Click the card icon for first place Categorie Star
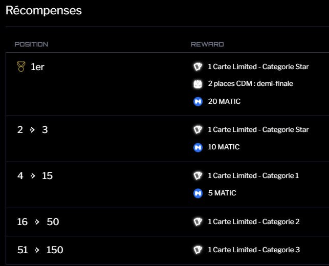329x266 pixels. tap(198, 66)
